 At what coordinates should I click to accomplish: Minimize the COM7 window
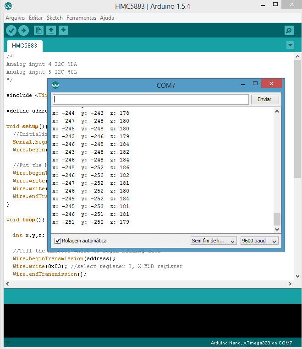click(x=243, y=84)
